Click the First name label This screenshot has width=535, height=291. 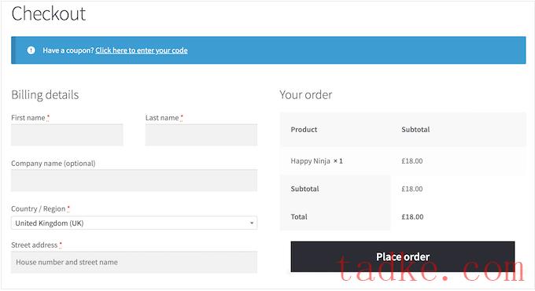(28, 118)
